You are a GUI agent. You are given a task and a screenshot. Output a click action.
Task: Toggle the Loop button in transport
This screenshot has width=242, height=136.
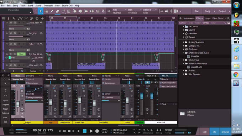[104, 131]
